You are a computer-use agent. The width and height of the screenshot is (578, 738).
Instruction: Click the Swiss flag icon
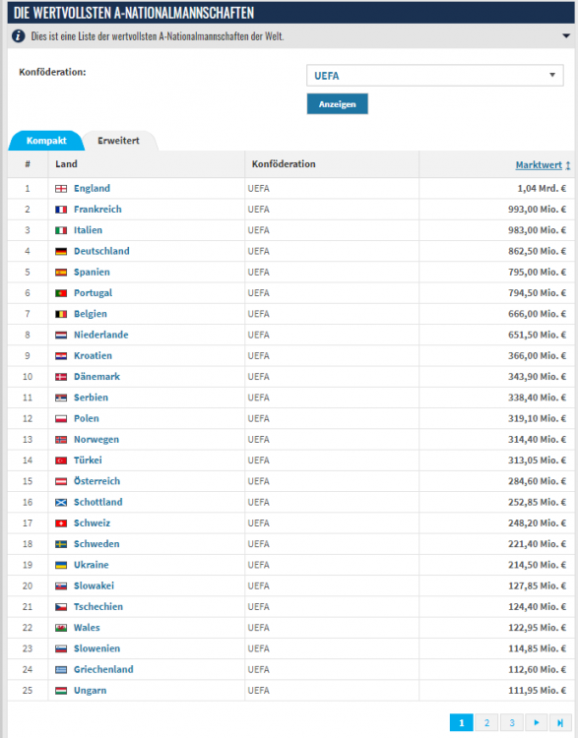tap(61, 523)
